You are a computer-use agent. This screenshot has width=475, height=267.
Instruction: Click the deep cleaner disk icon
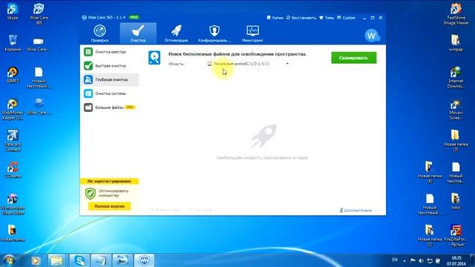coord(154,58)
